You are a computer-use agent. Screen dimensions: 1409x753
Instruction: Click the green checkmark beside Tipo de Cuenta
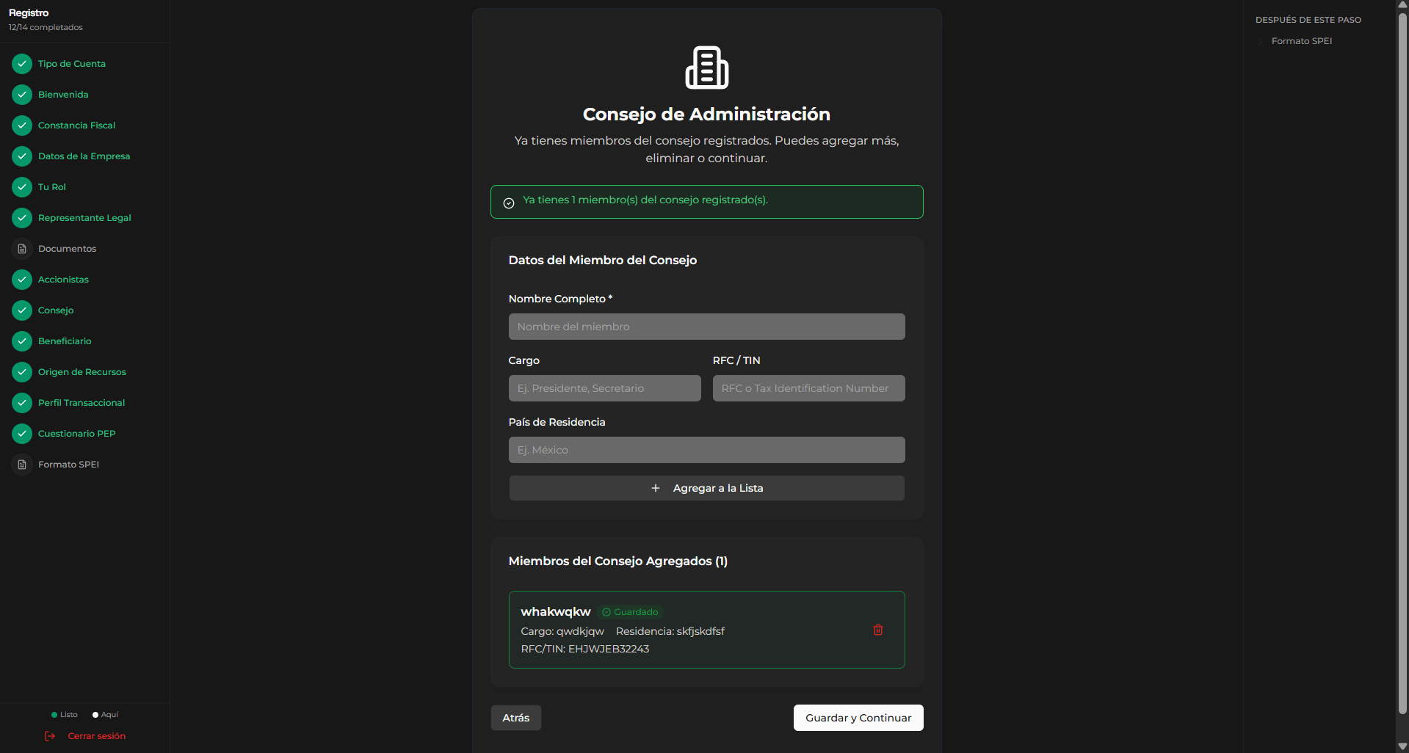pos(22,64)
